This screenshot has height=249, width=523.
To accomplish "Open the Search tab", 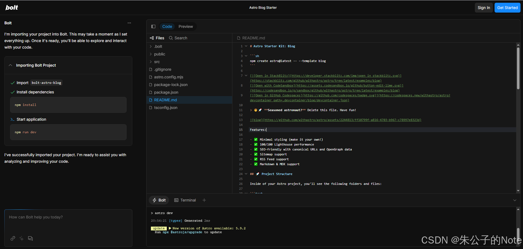I will tap(178, 38).
